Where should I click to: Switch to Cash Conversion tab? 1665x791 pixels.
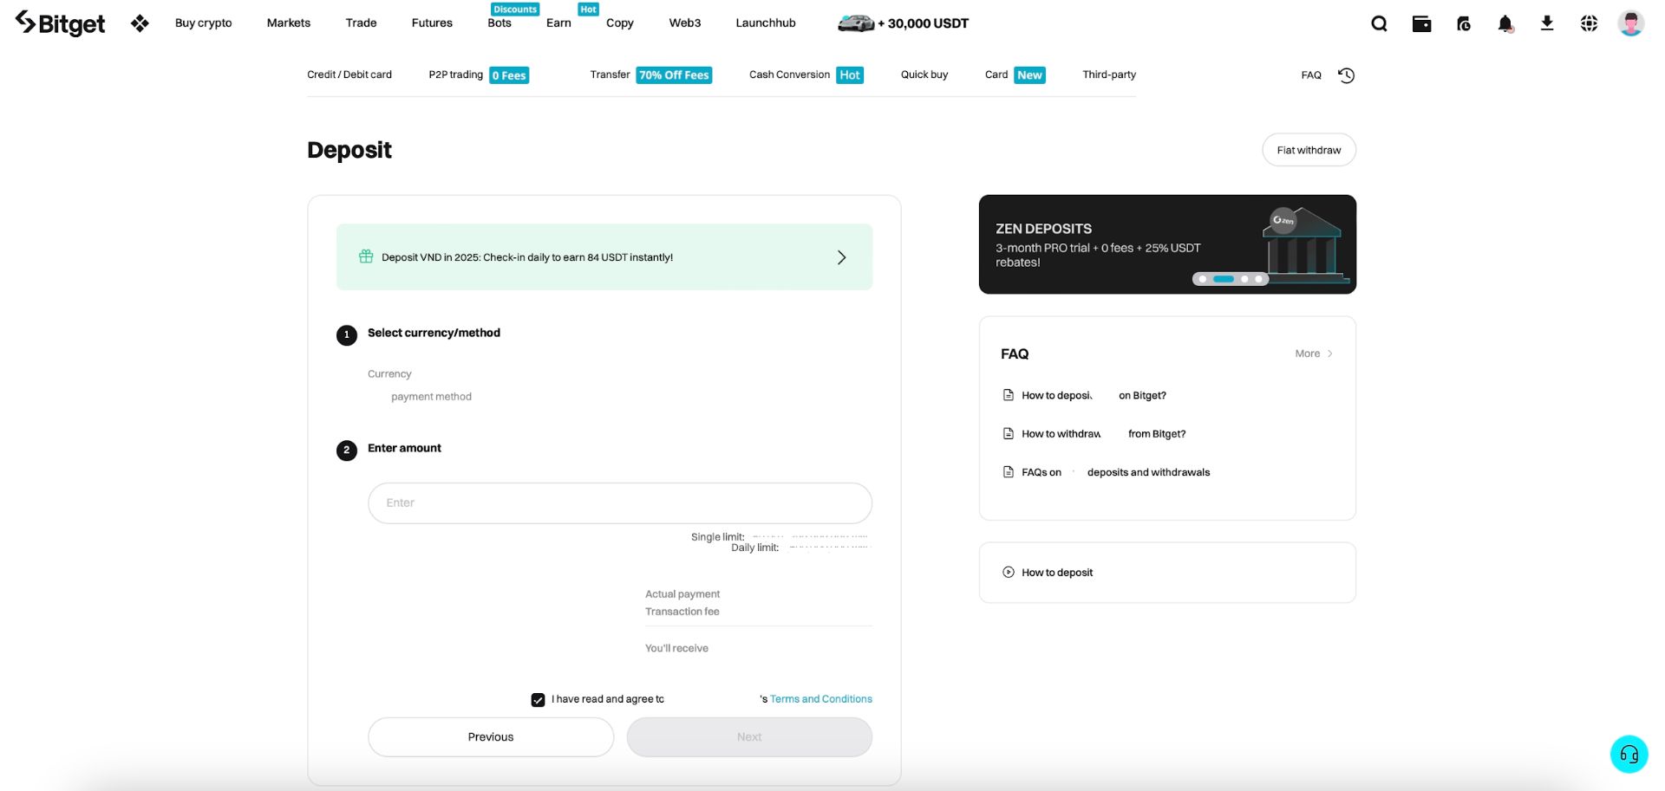pos(806,75)
